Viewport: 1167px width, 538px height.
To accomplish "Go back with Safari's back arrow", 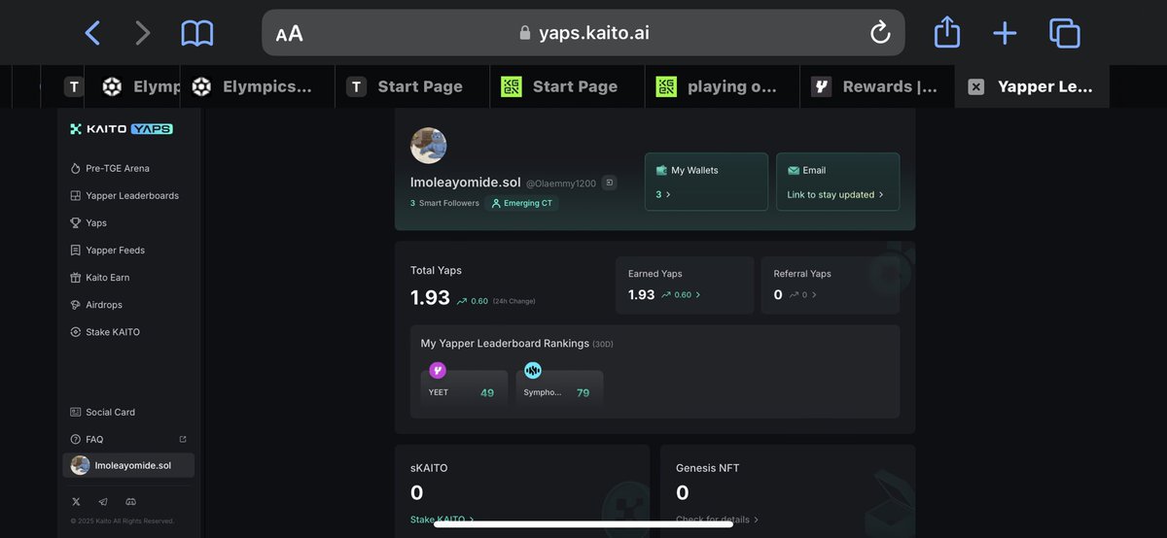I will point(92,33).
